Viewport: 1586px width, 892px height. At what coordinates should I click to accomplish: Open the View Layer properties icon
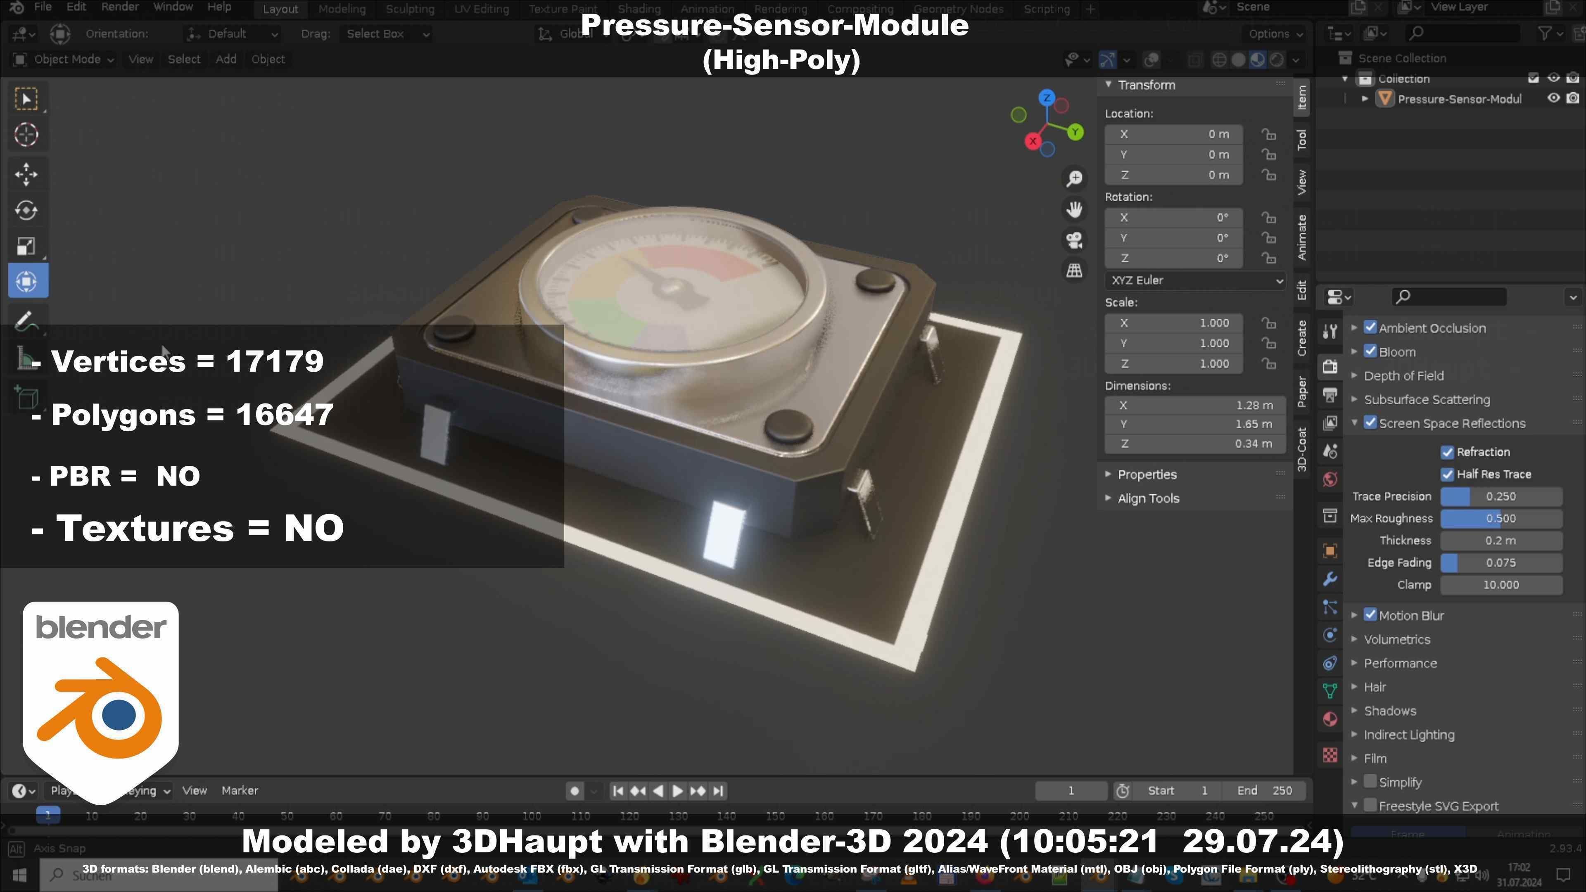(1330, 423)
